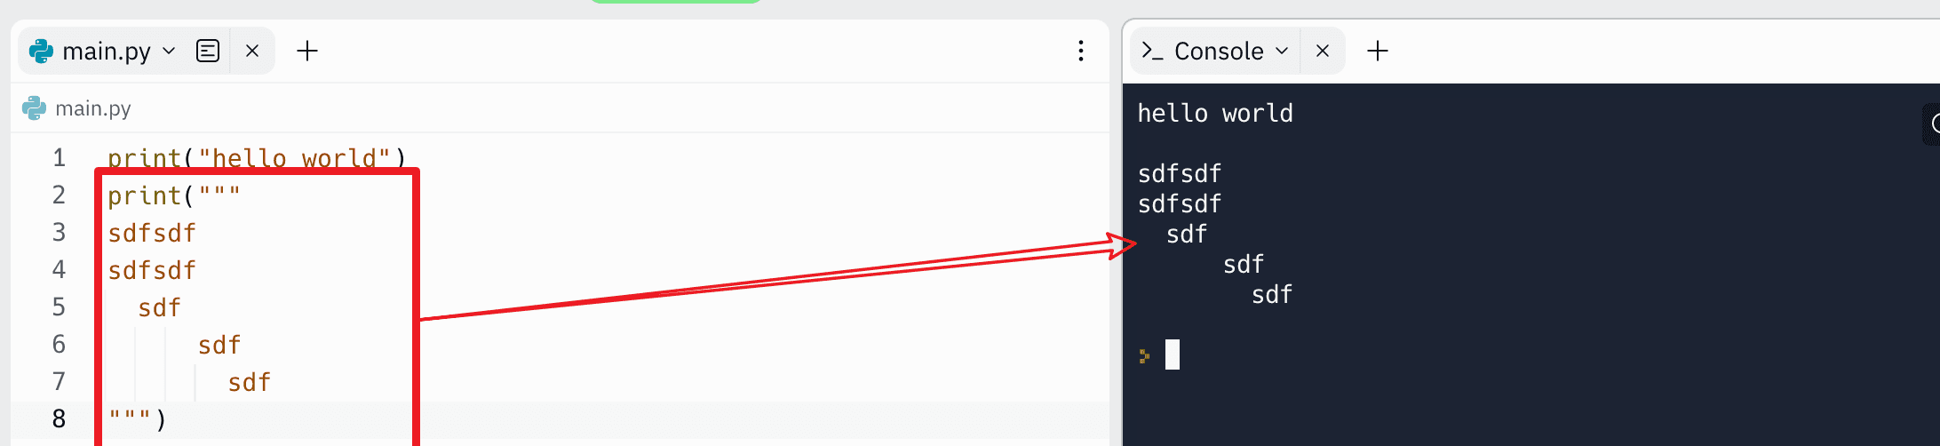Click the Python icon in the breadcrumb
1940x446 pixels.
[x=34, y=108]
